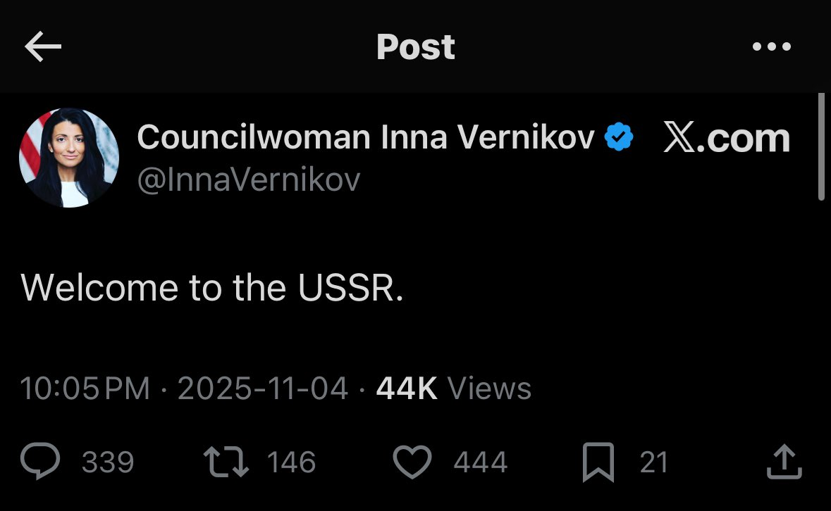
Task: Open the share menu via share icon
Action: tap(784, 462)
